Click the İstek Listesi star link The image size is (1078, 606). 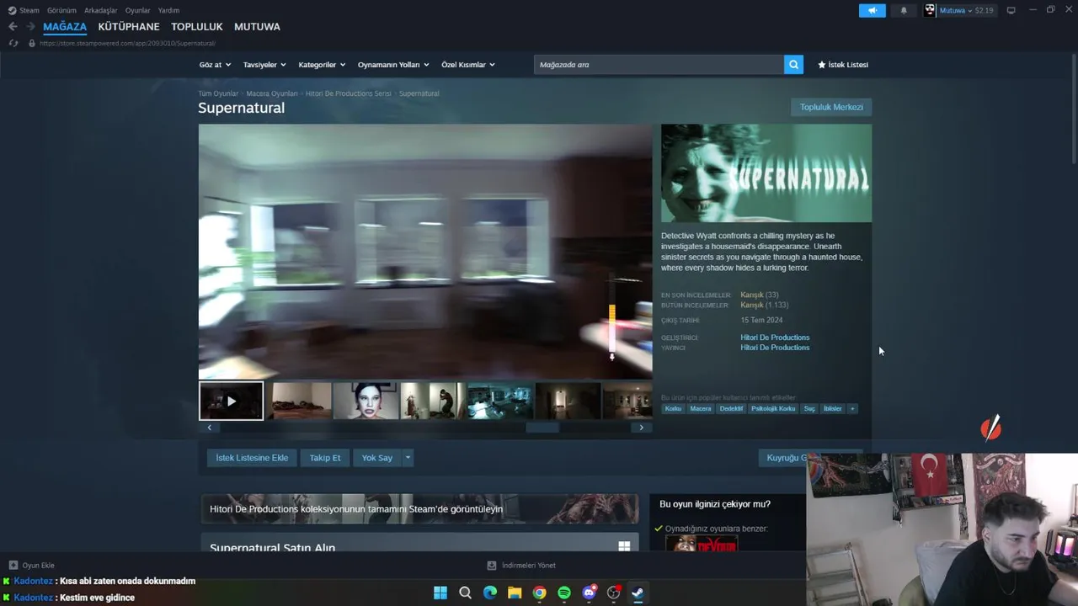[843, 65]
